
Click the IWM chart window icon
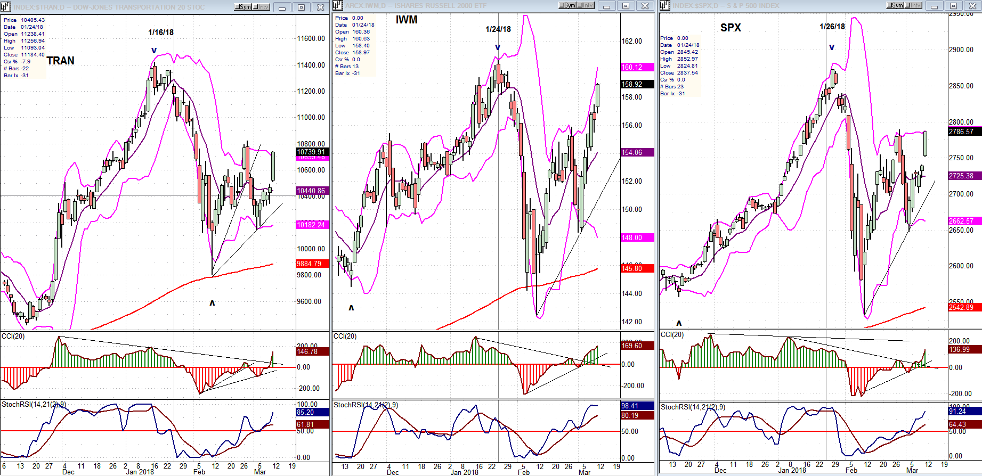(338, 6)
